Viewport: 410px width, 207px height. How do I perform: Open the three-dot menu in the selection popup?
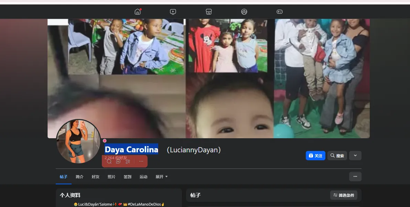141,162
